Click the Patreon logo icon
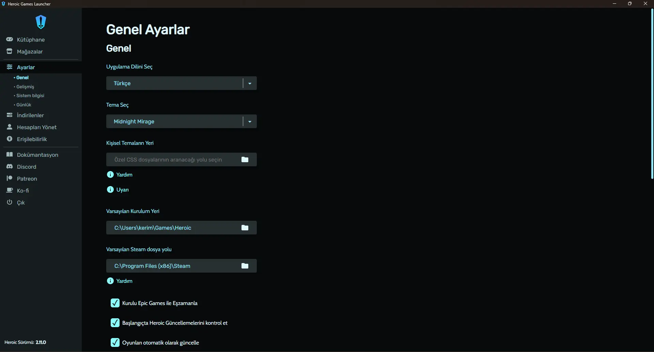654x352 pixels. coord(10,178)
